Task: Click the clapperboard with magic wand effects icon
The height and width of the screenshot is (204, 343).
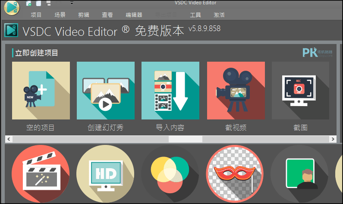Action: (x=41, y=174)
